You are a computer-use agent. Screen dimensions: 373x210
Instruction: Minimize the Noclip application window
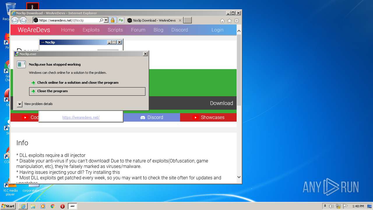(109, 42)
